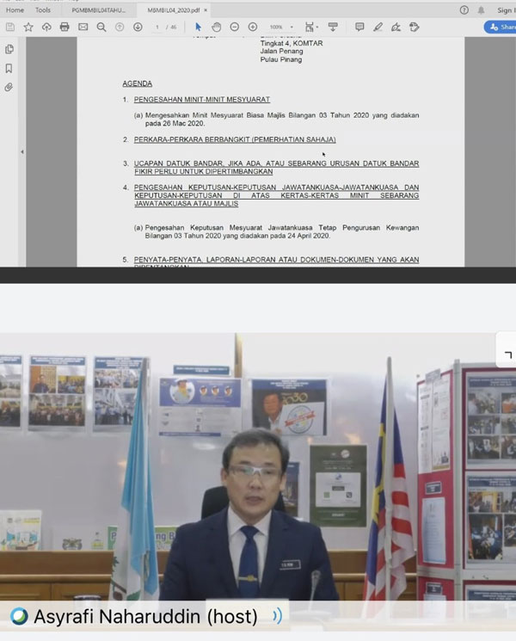Click the 'Jalan Penang' address line

point(281,51)
